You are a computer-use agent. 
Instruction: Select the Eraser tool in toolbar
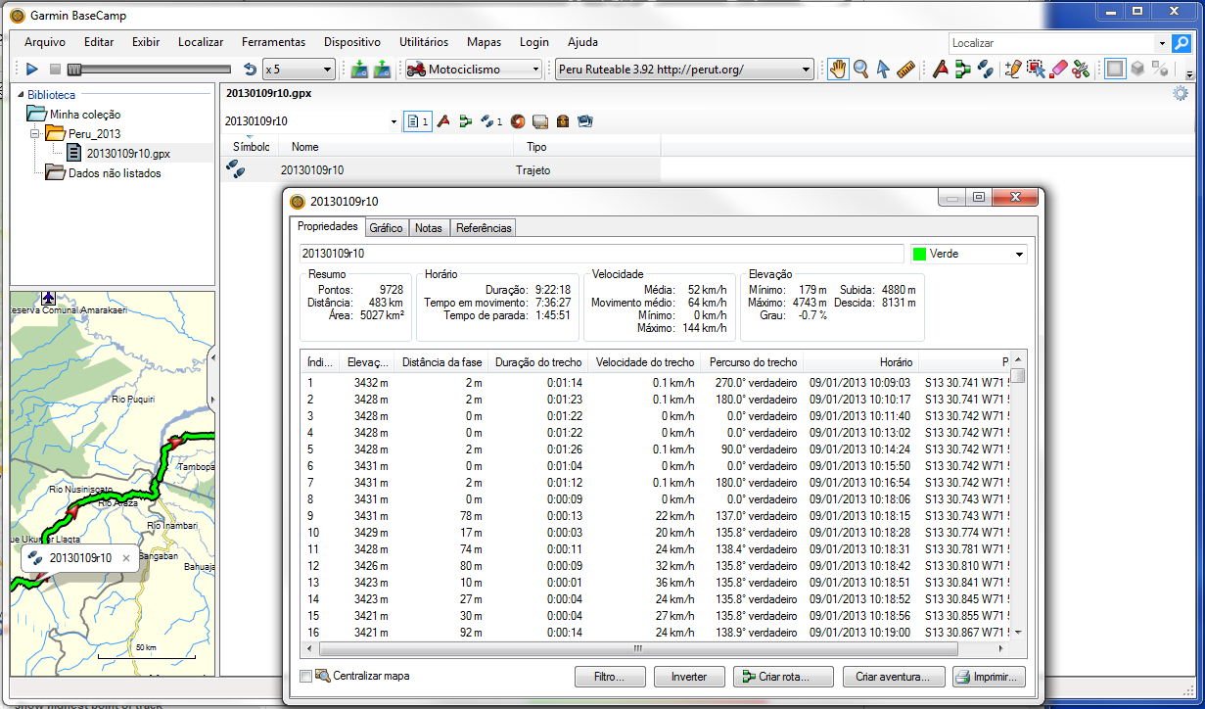[x=1058, y=70]
